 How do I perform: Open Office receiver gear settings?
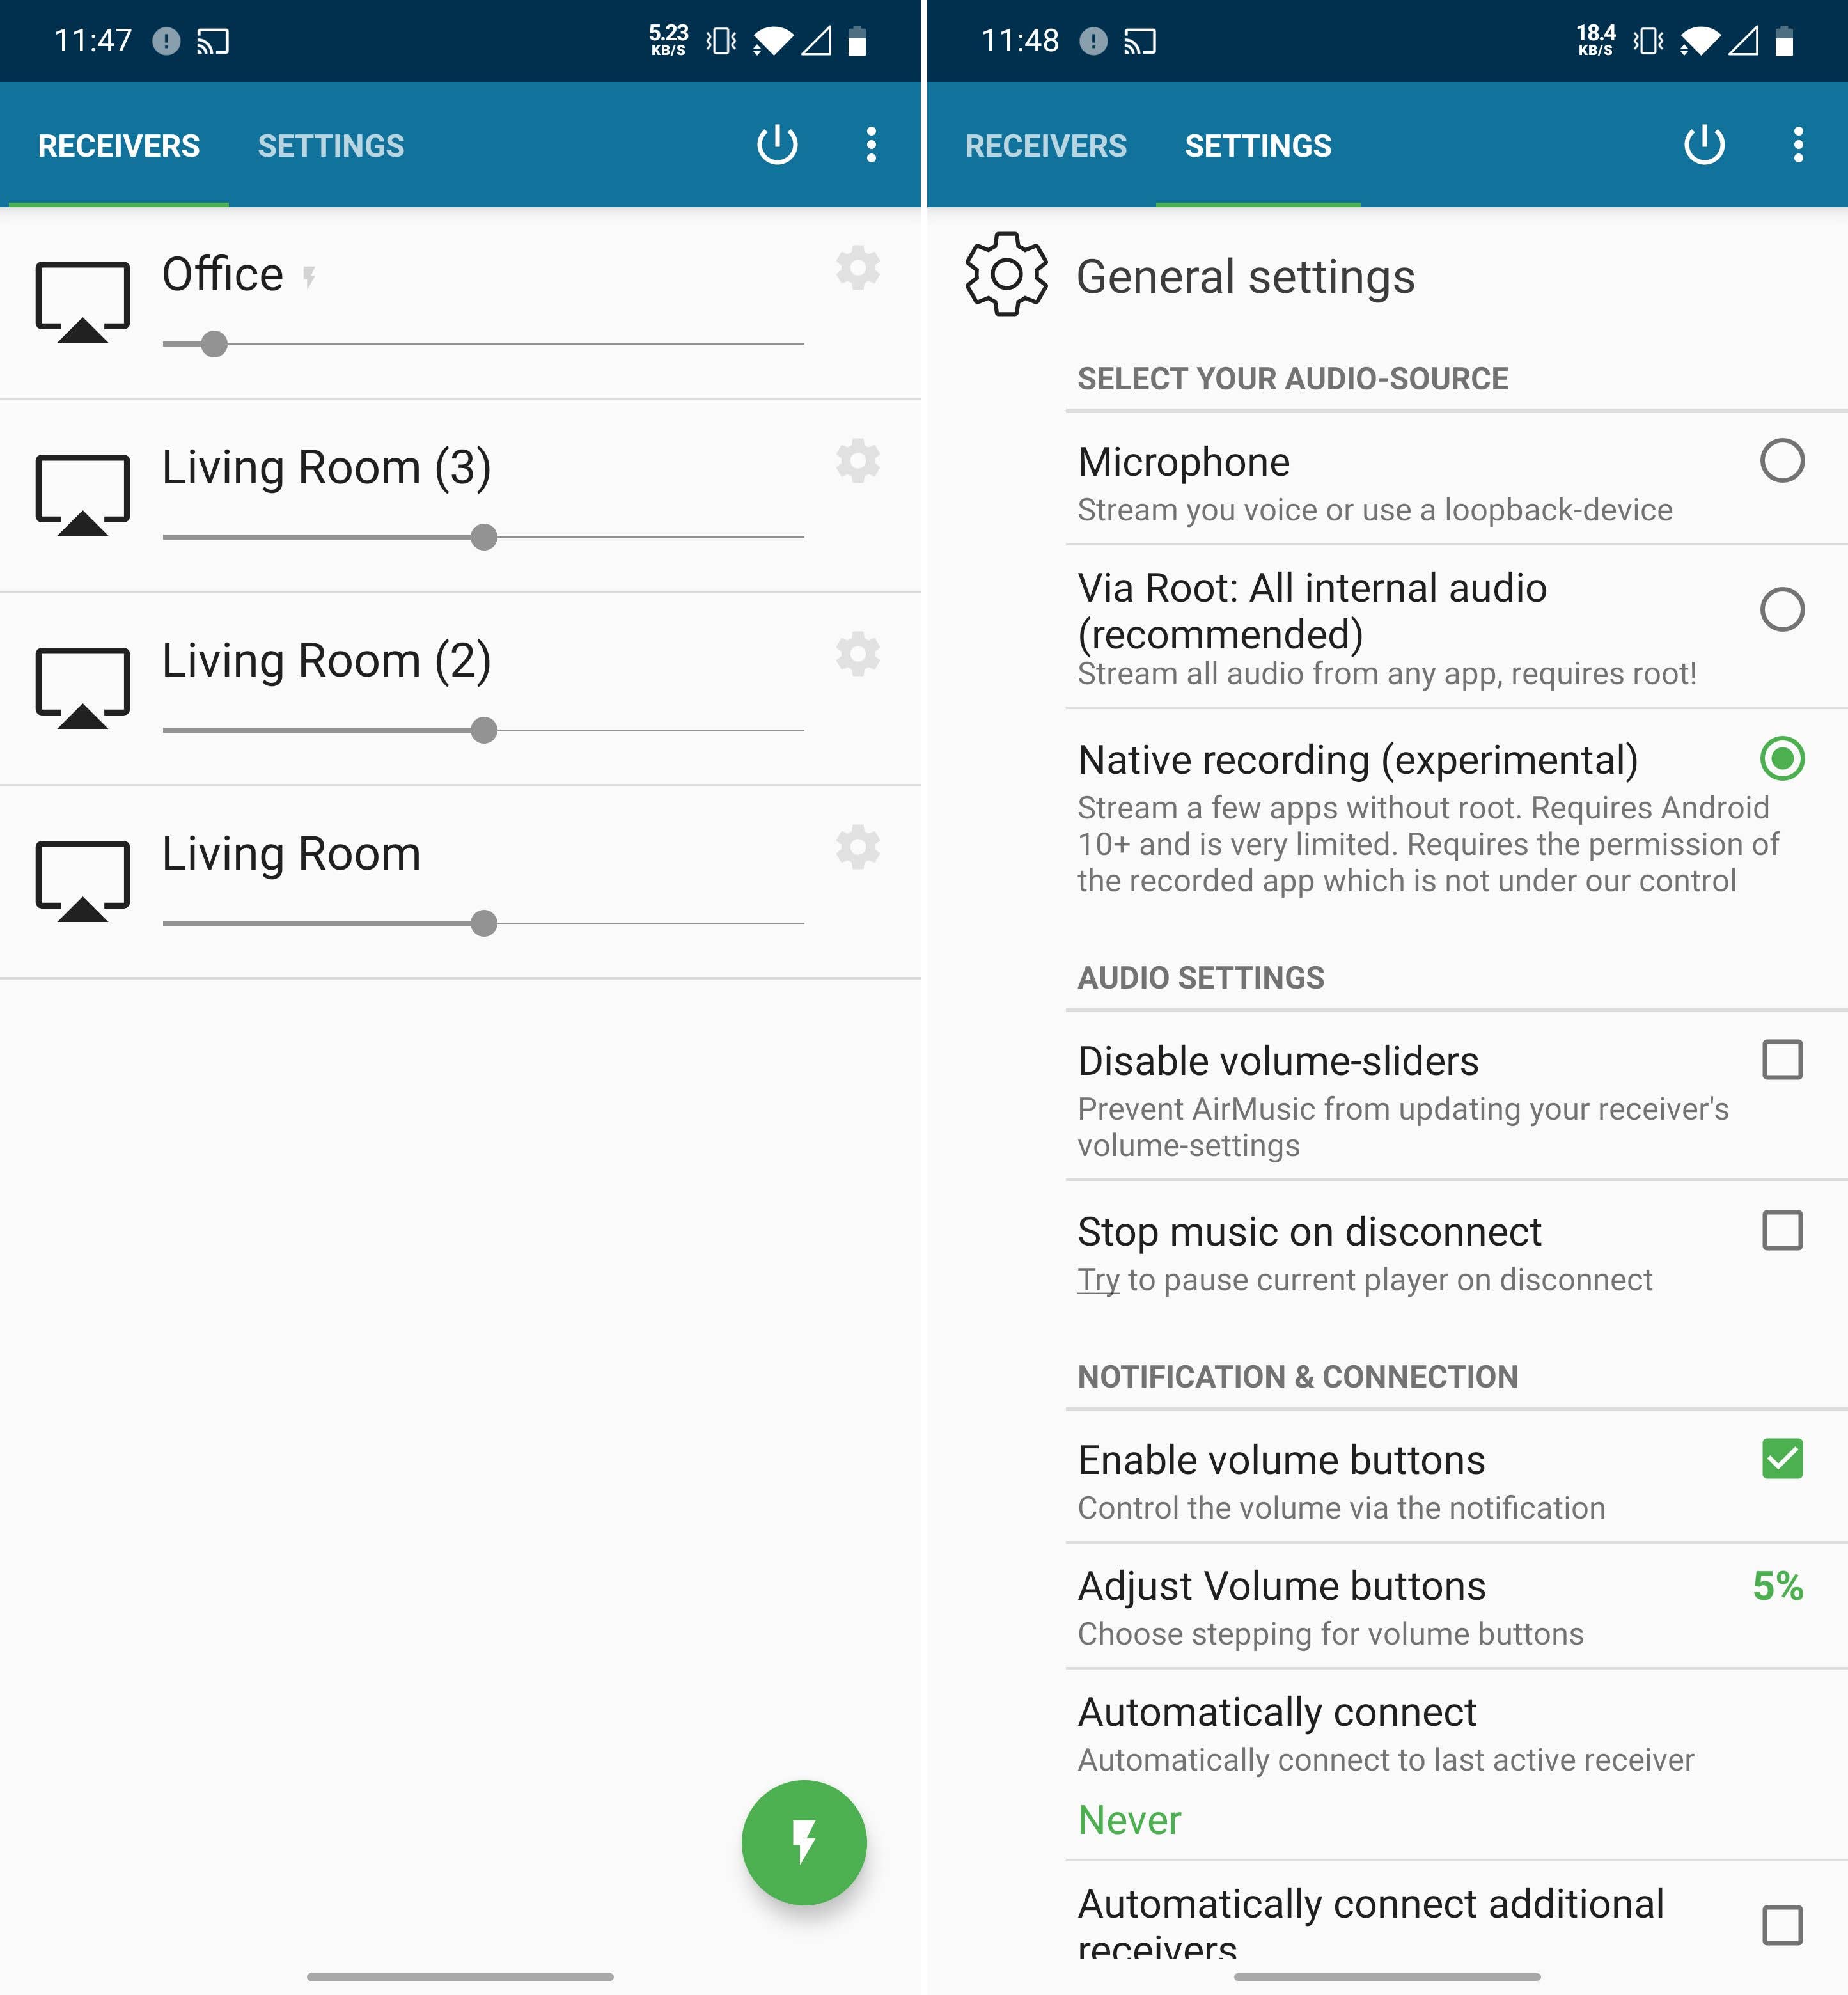click(x=857, y=268)
